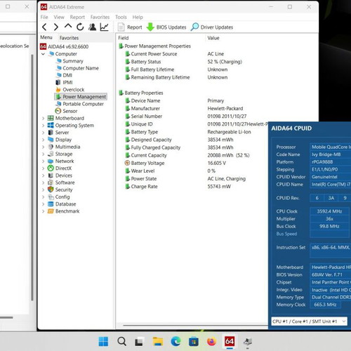This screenshot has width=351, height=351.
Task: Click the AIDA64 taskbar icon
Action: click(x=230, y=342)
